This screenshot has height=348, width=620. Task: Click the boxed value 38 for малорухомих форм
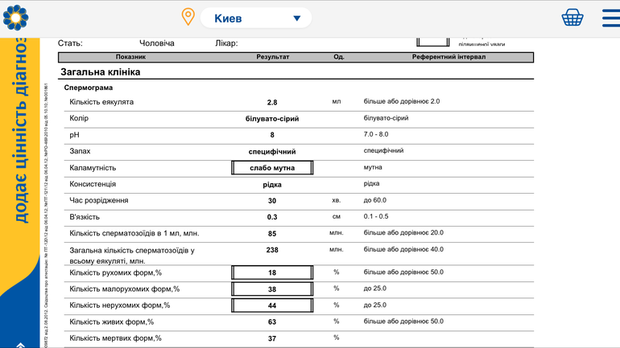[272, 289]
